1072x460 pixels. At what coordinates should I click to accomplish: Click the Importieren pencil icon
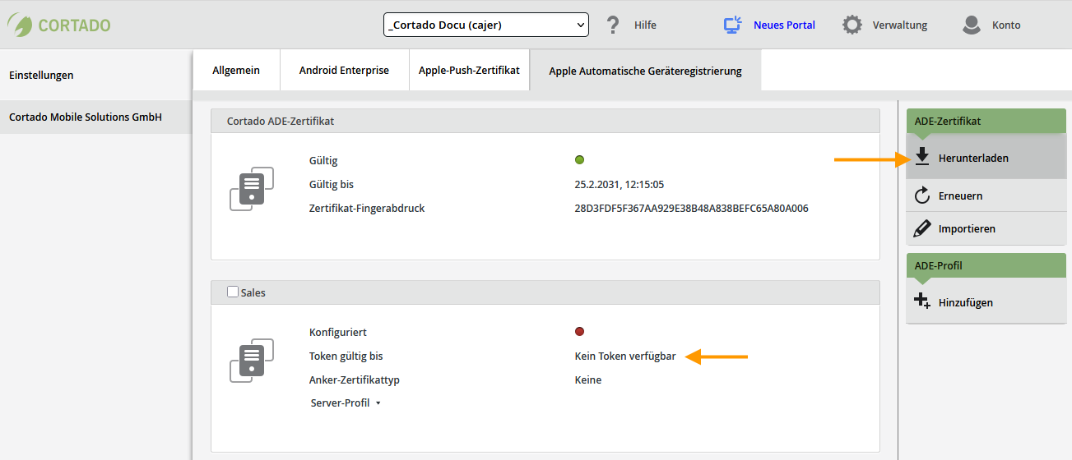coord(922,228)
